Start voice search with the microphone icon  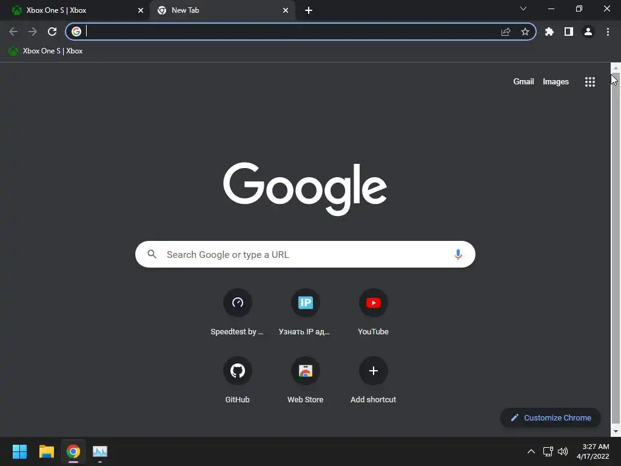point(458,254)
